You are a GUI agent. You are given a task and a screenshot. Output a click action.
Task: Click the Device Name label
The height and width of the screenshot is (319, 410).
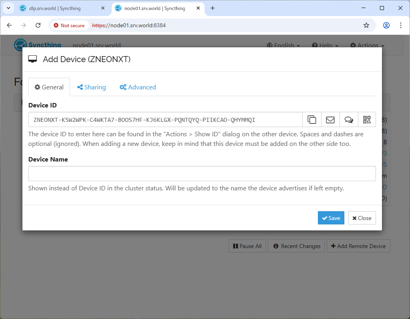point(48,159)
